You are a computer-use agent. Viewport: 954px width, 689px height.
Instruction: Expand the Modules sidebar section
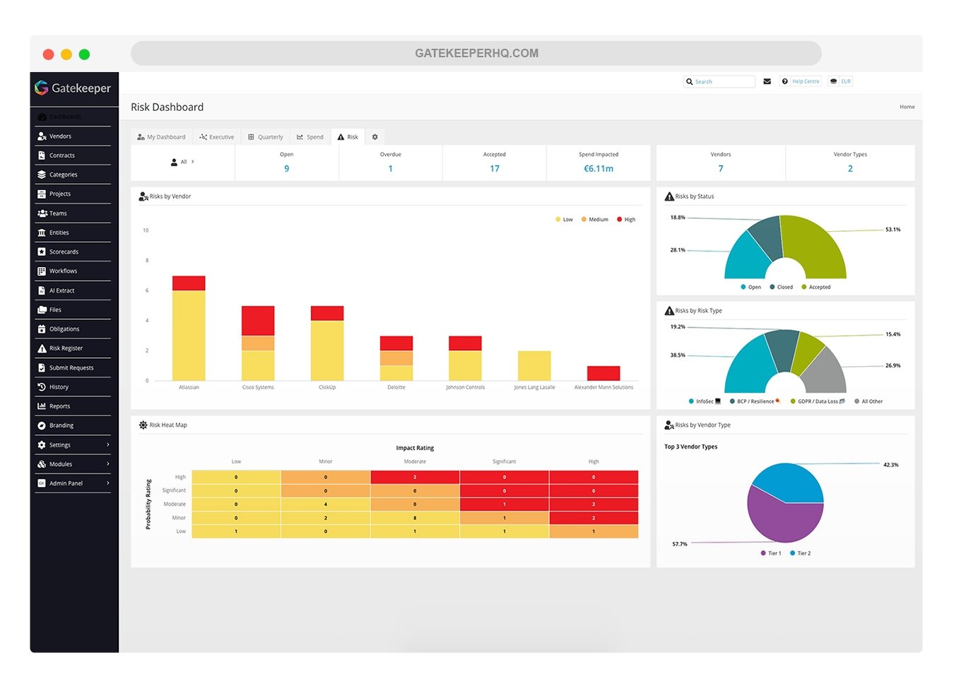107,464
